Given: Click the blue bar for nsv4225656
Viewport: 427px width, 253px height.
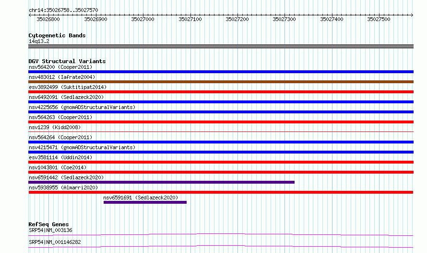Looking at the screenshot, I should click(221, 112).
